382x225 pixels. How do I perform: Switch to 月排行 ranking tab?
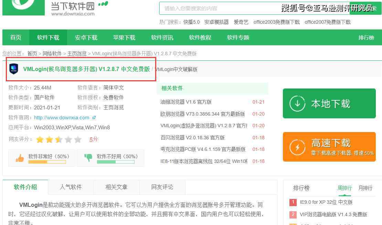(x=365, y=188)
